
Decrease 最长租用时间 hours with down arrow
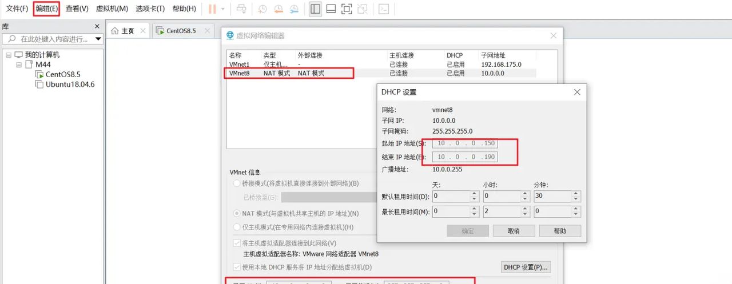[x=526, y=214]
